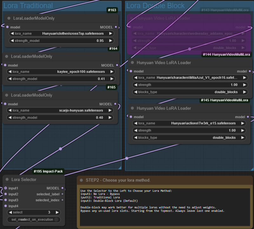Collapse the STEP2 note node via its dot
This screenshot has width=254, height=229.
[x=82, y=180]
